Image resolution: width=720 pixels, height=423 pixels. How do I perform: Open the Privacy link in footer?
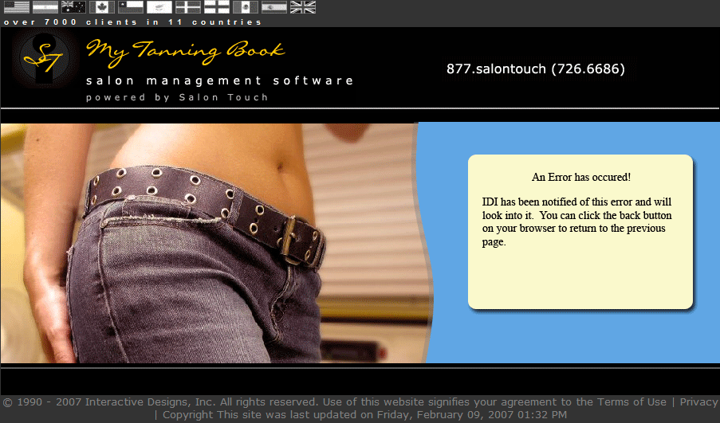(x=698, y=402)
